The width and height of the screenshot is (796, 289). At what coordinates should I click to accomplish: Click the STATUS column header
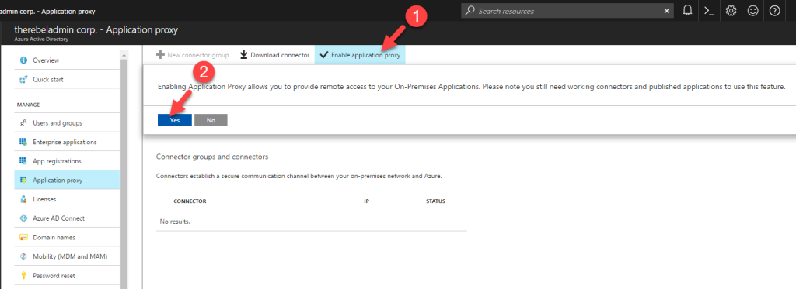pyautogui.click(x=435, y=201)
